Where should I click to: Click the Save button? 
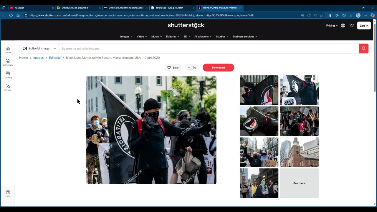173,67
